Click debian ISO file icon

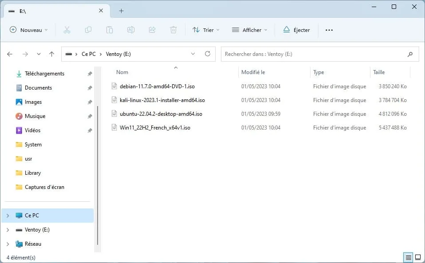[x=114, y=86]
